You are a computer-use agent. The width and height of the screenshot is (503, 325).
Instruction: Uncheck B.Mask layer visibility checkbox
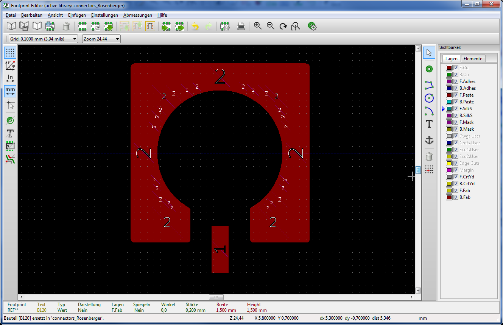click(x=456, y=129)
